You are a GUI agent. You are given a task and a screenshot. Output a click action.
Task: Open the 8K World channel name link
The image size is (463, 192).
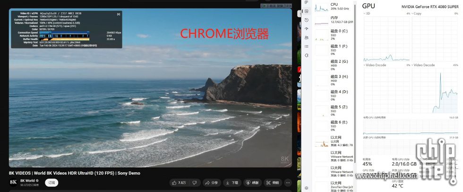point(27,181)
